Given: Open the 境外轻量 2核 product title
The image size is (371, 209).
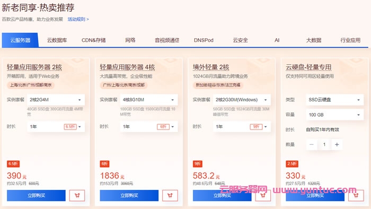Looking at the screenshot, I should pyautogui.click(x=211, y=67).
